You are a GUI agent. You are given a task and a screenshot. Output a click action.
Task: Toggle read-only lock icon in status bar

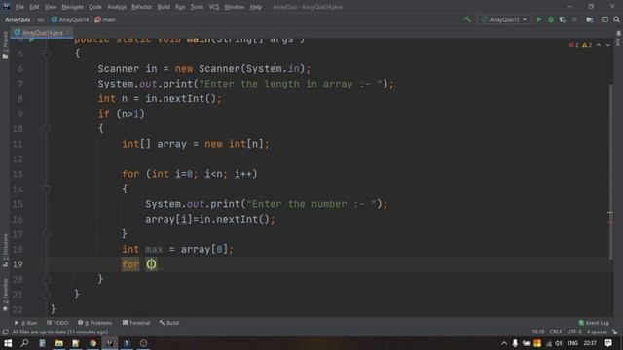[x=615, y=332]
